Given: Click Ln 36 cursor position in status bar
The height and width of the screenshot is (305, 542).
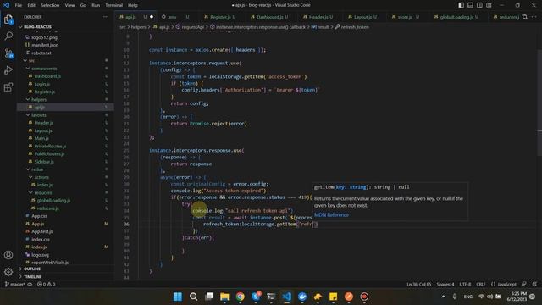Looking at the screenshot, I should [418, 285].
